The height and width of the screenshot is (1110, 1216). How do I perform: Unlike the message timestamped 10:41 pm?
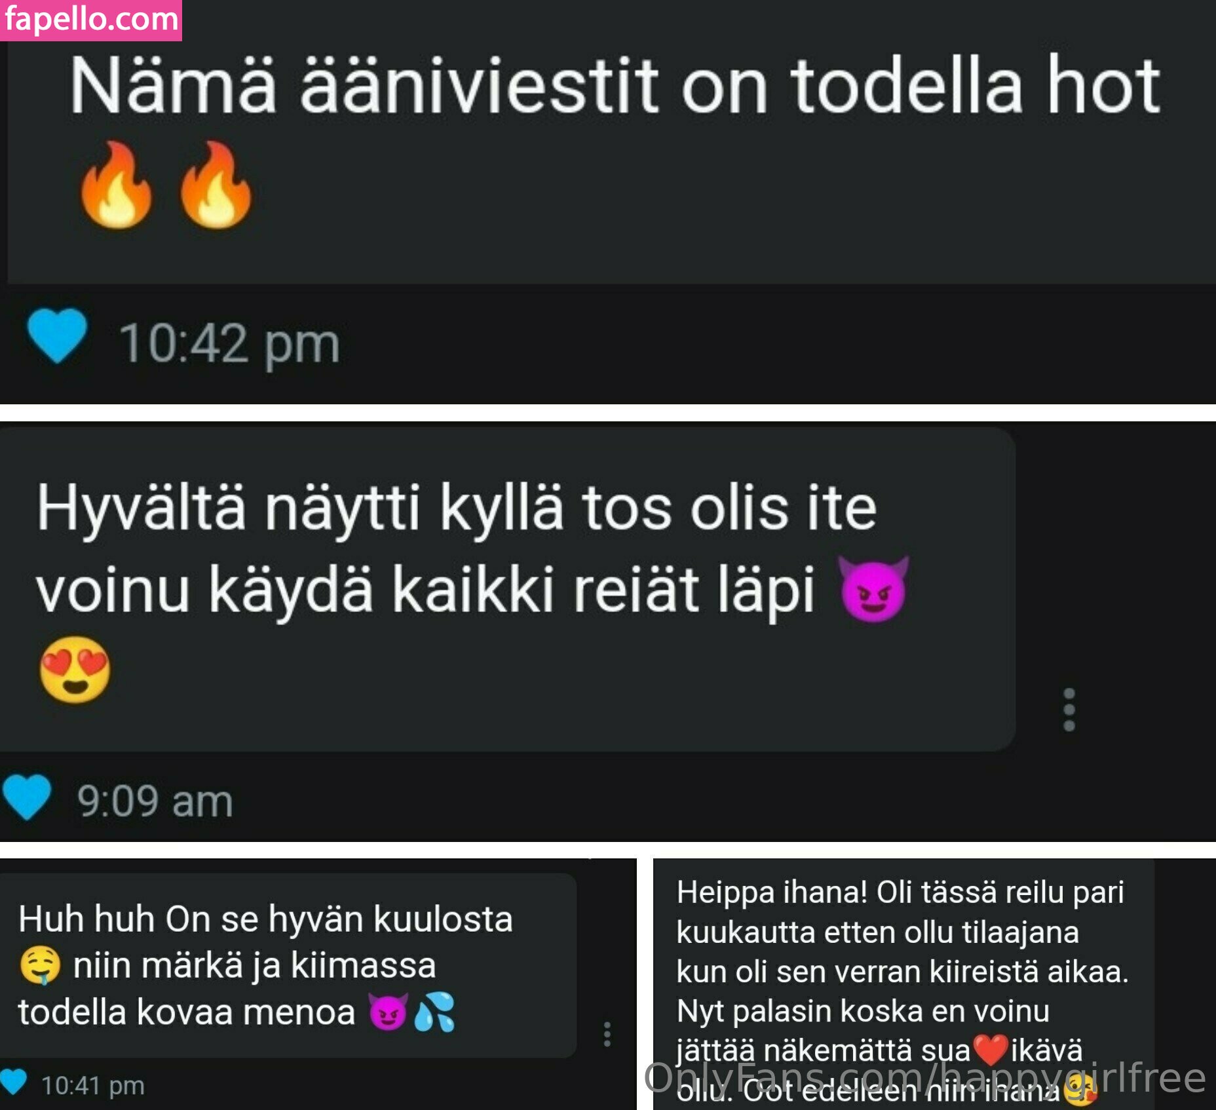[12, 1082]
